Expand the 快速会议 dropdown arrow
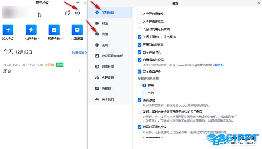Screen dimensions: 262x149 39,39
